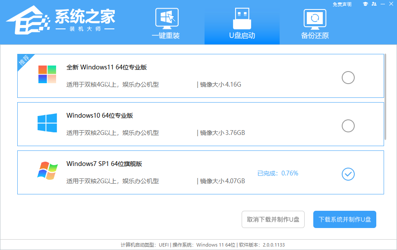
Task: Click the 取消下载并制作U盘 button
Action: 272,219
